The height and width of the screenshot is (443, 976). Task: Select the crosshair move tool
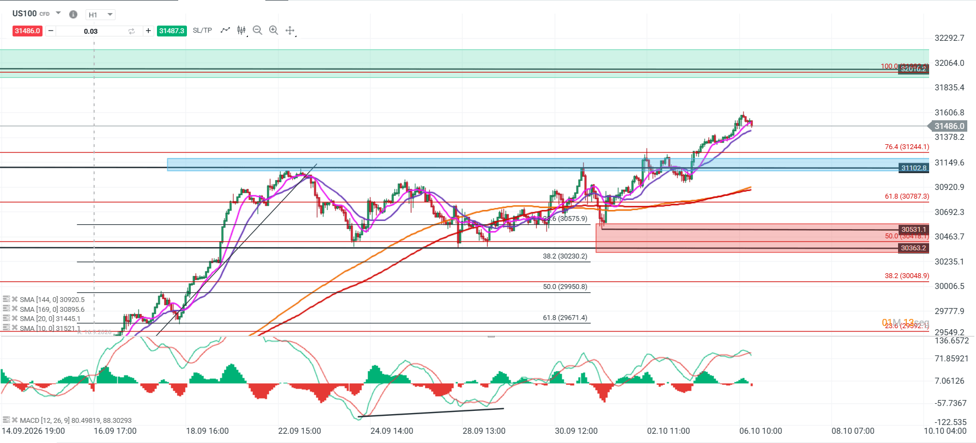(x=290, y=30)
